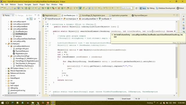The width and height of the screenshot is (186, 105).
Task: Open the dropdown next to New icon
Action: point(5,8)
